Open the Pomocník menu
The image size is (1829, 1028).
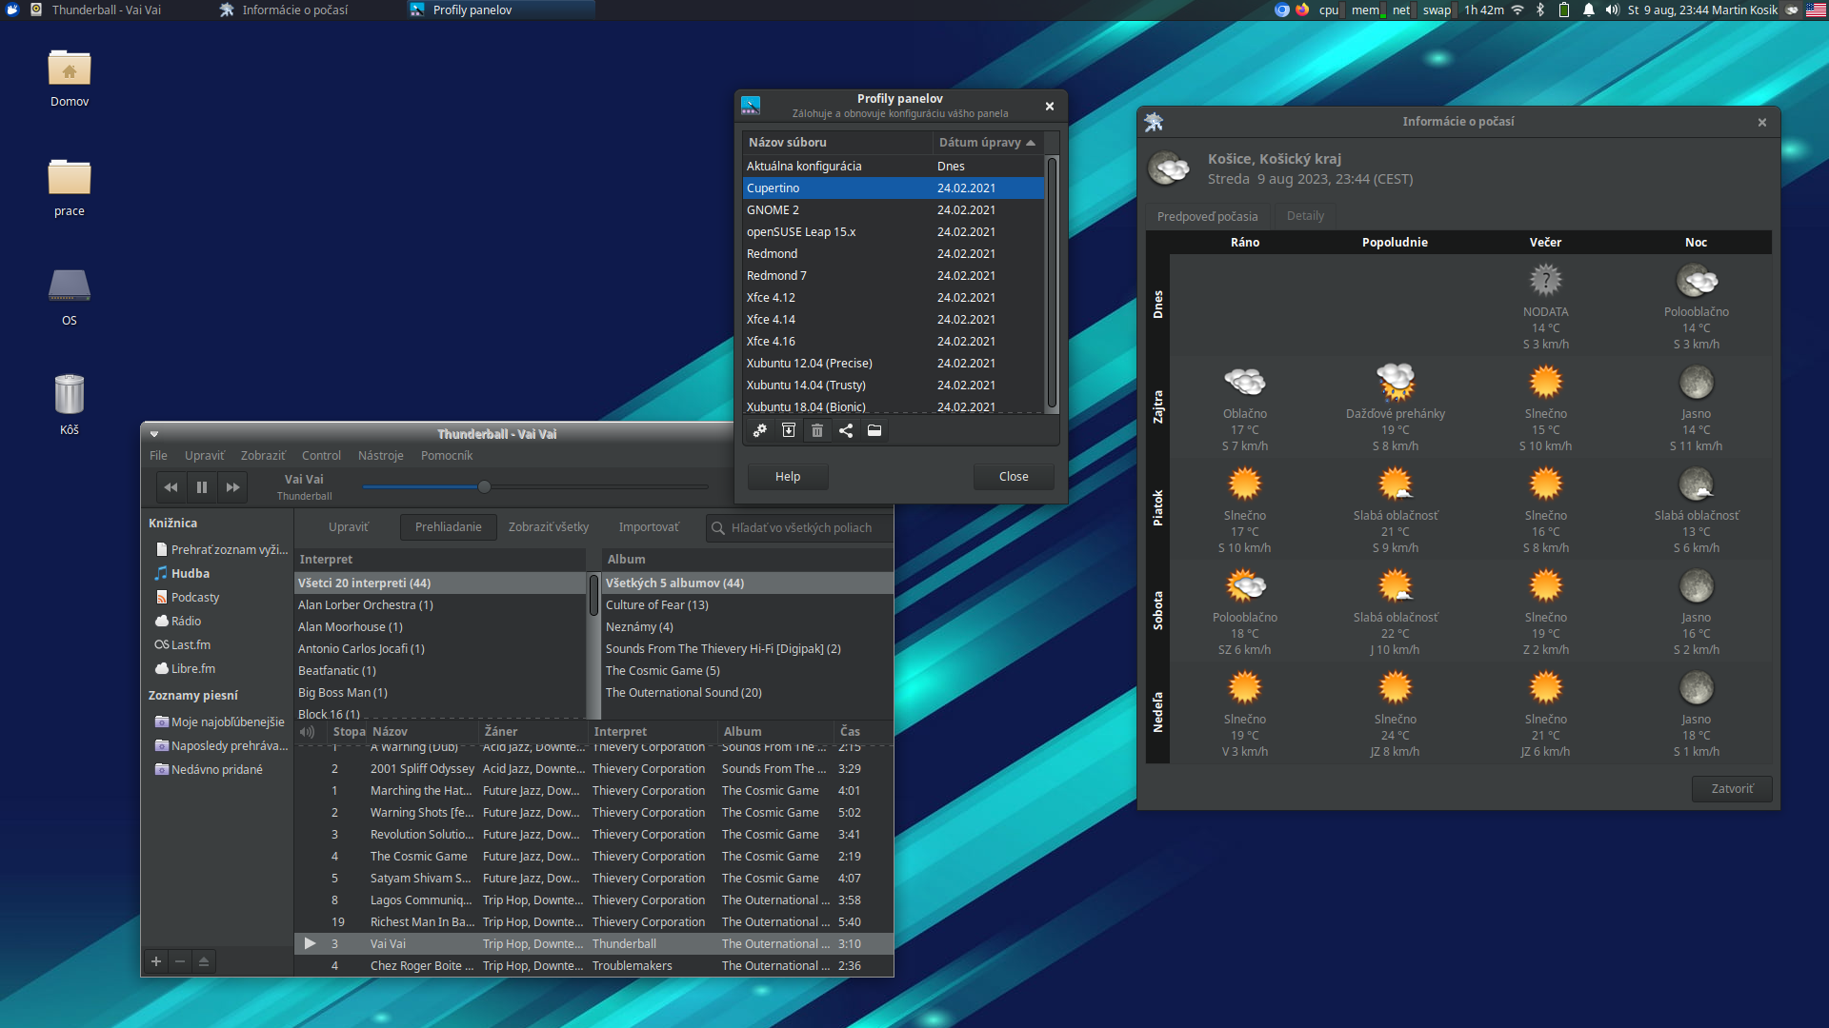447,456
